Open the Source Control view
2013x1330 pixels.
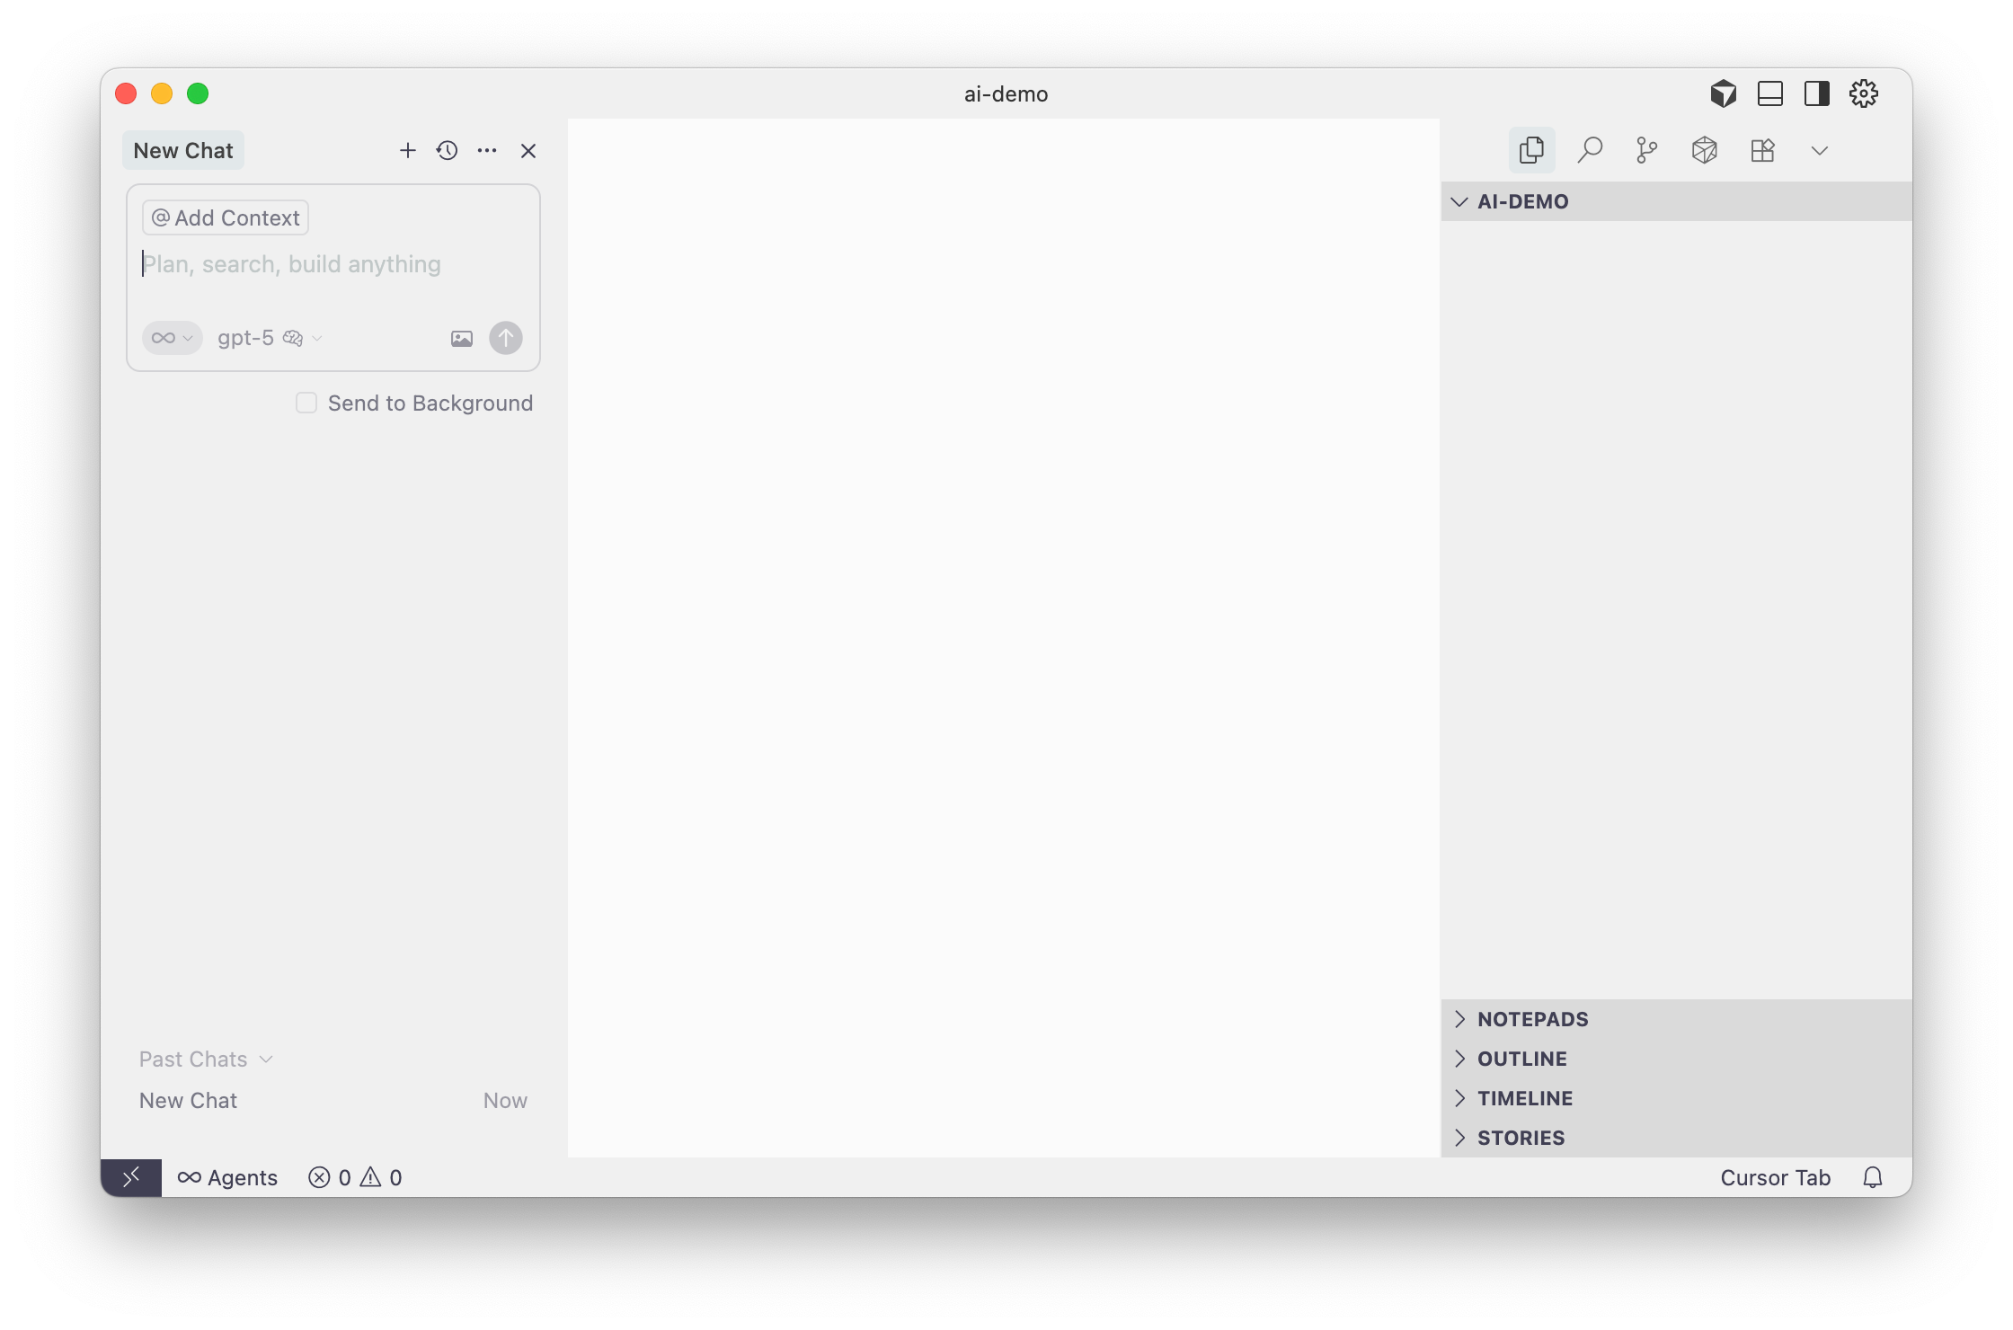[x=1646, y=150]
